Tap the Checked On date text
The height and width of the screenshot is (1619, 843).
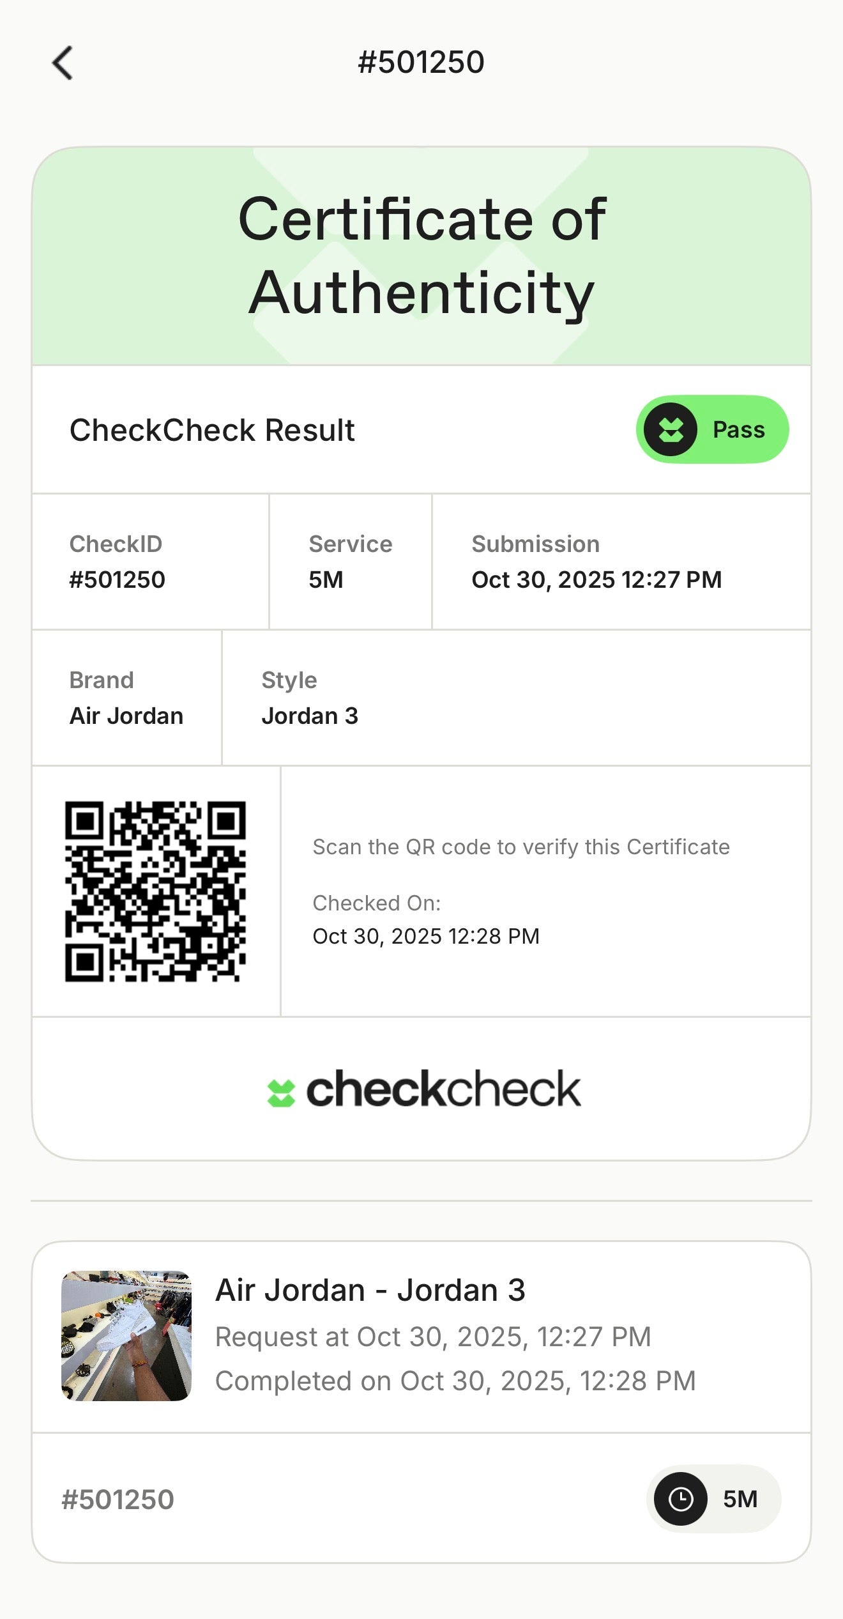click(x=426, y=936)
